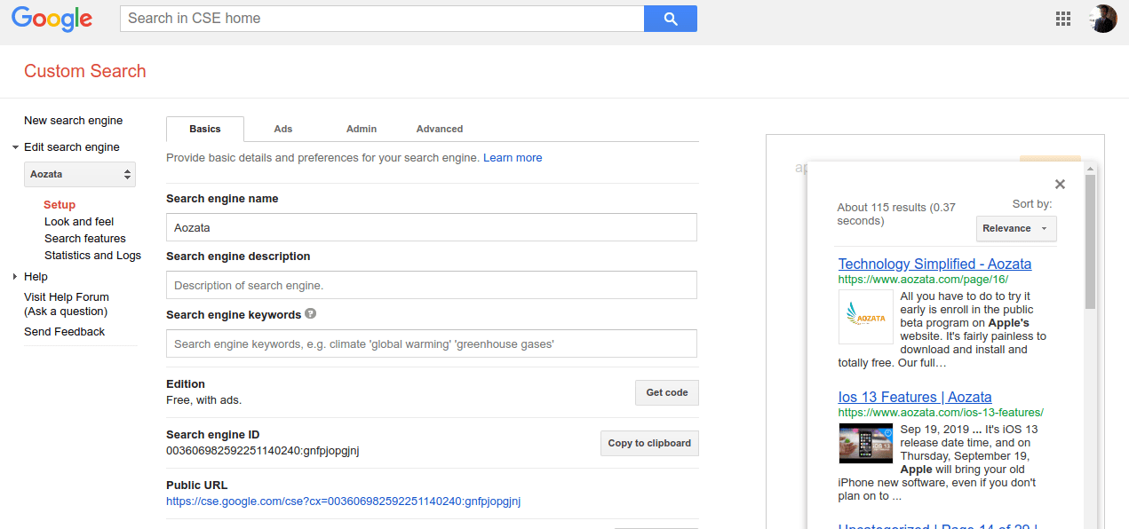Click the keywords help question mark icon

pyautogui.click(x=311, y=313)
